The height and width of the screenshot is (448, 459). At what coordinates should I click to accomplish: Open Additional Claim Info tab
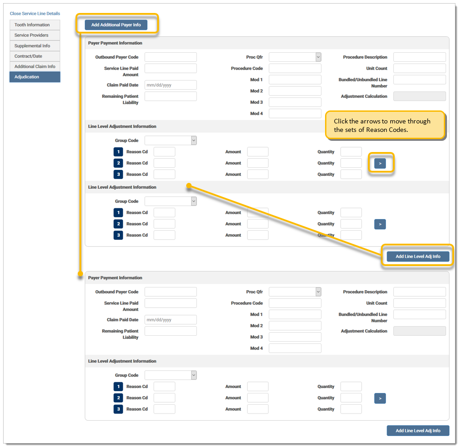tap(35, 67)
